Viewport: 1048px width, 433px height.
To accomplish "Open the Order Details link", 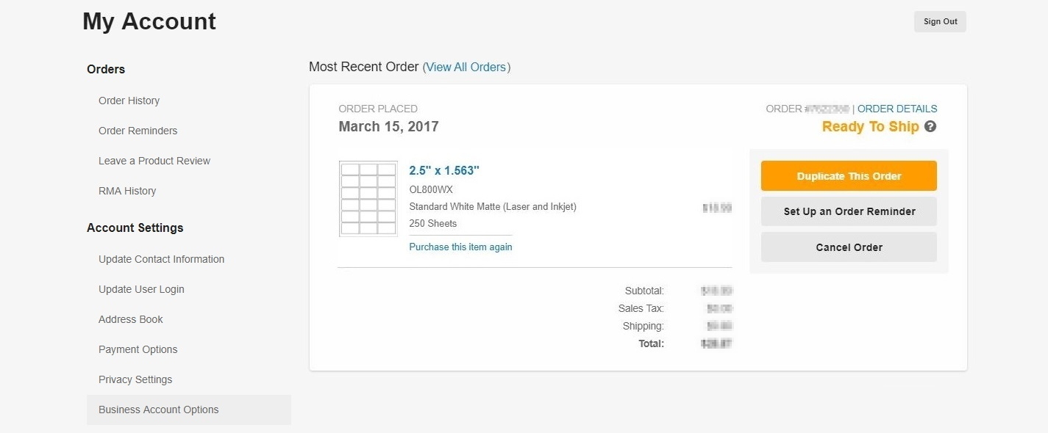I will tap(897, 109).
